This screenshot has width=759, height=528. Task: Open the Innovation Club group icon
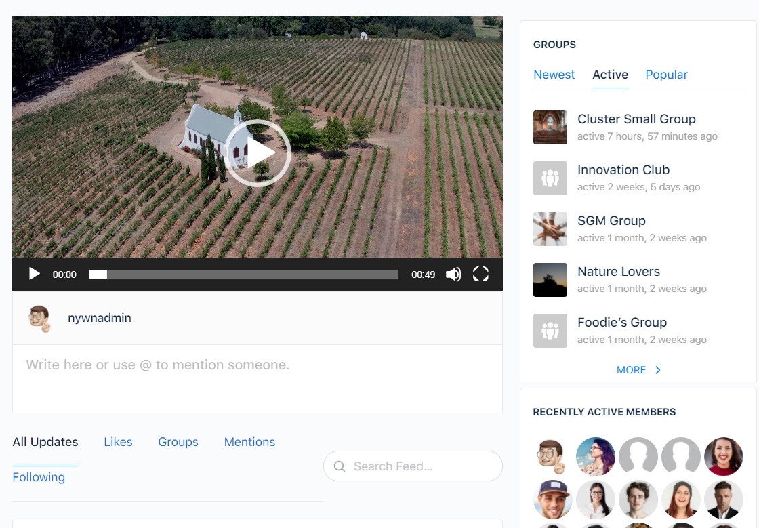[550, 178]
